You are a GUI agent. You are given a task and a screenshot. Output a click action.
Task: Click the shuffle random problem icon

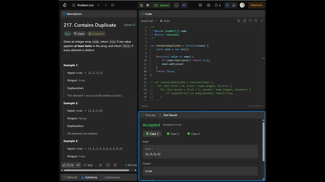point(112,5)
